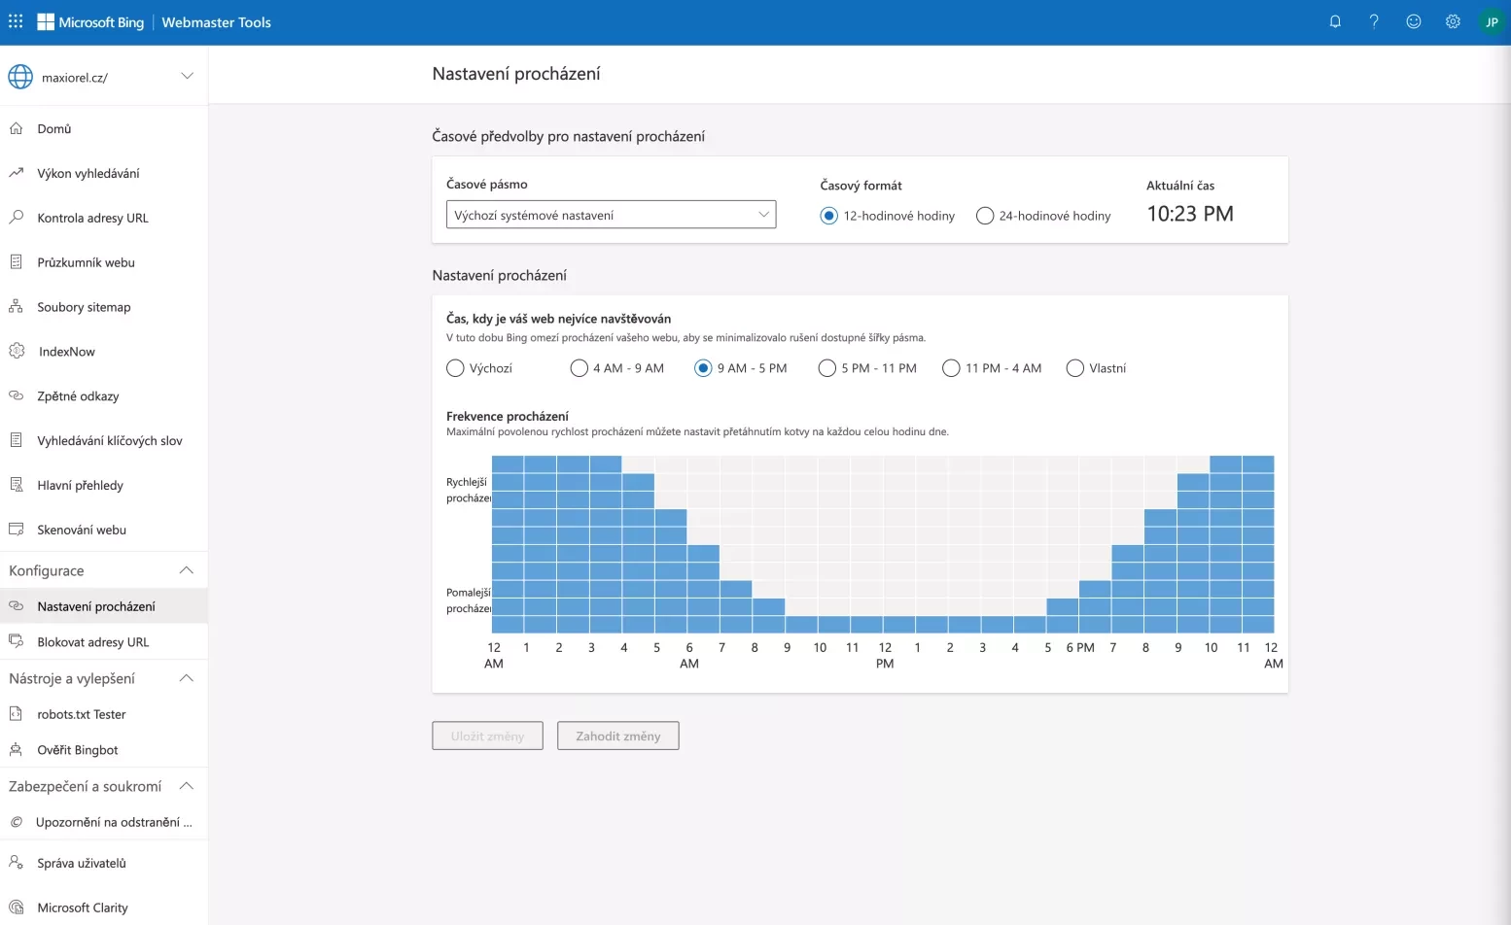The image size is (1511, 925).
Task: Click the Vyhledávání klíčových slov icon
Action: tap(17, 440)
